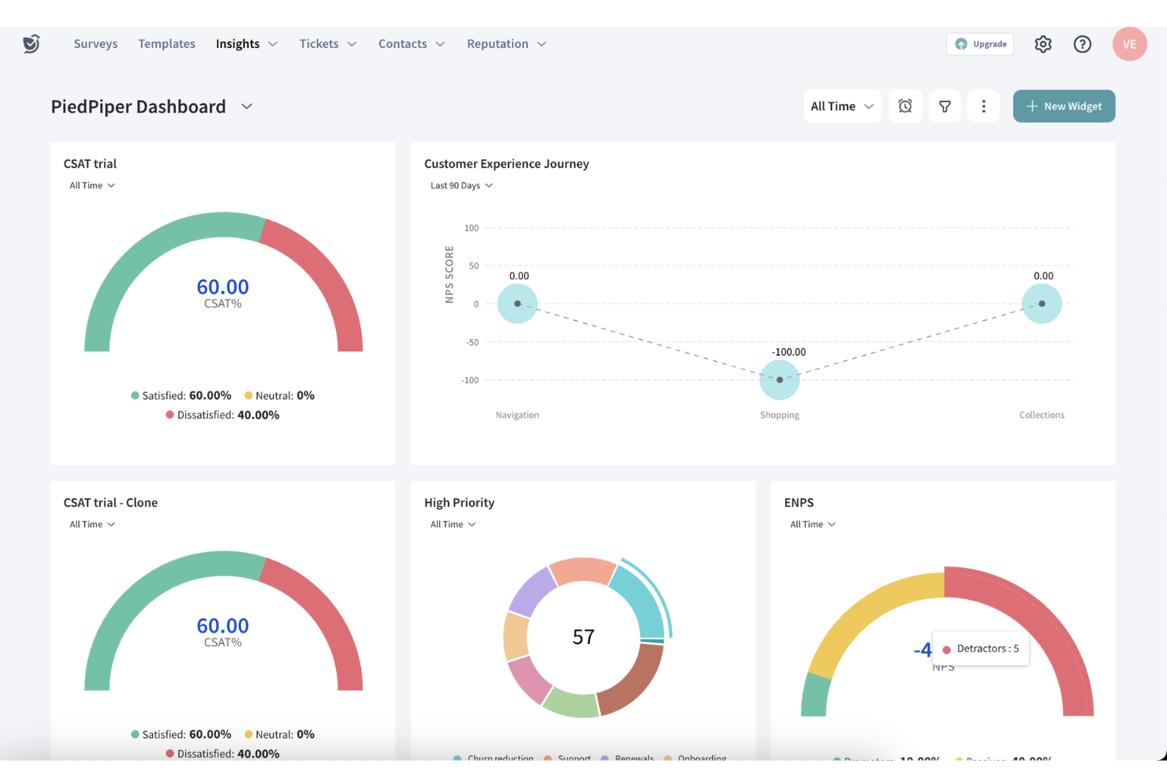
Task: Click the New Widget button
Action: 1064,106
